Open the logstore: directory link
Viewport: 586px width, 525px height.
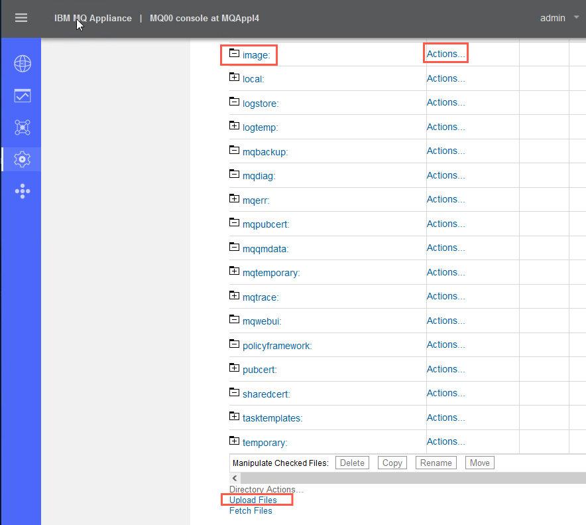pos(261,104)
